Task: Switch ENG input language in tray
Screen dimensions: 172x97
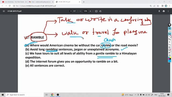Action: coord(156,95)
